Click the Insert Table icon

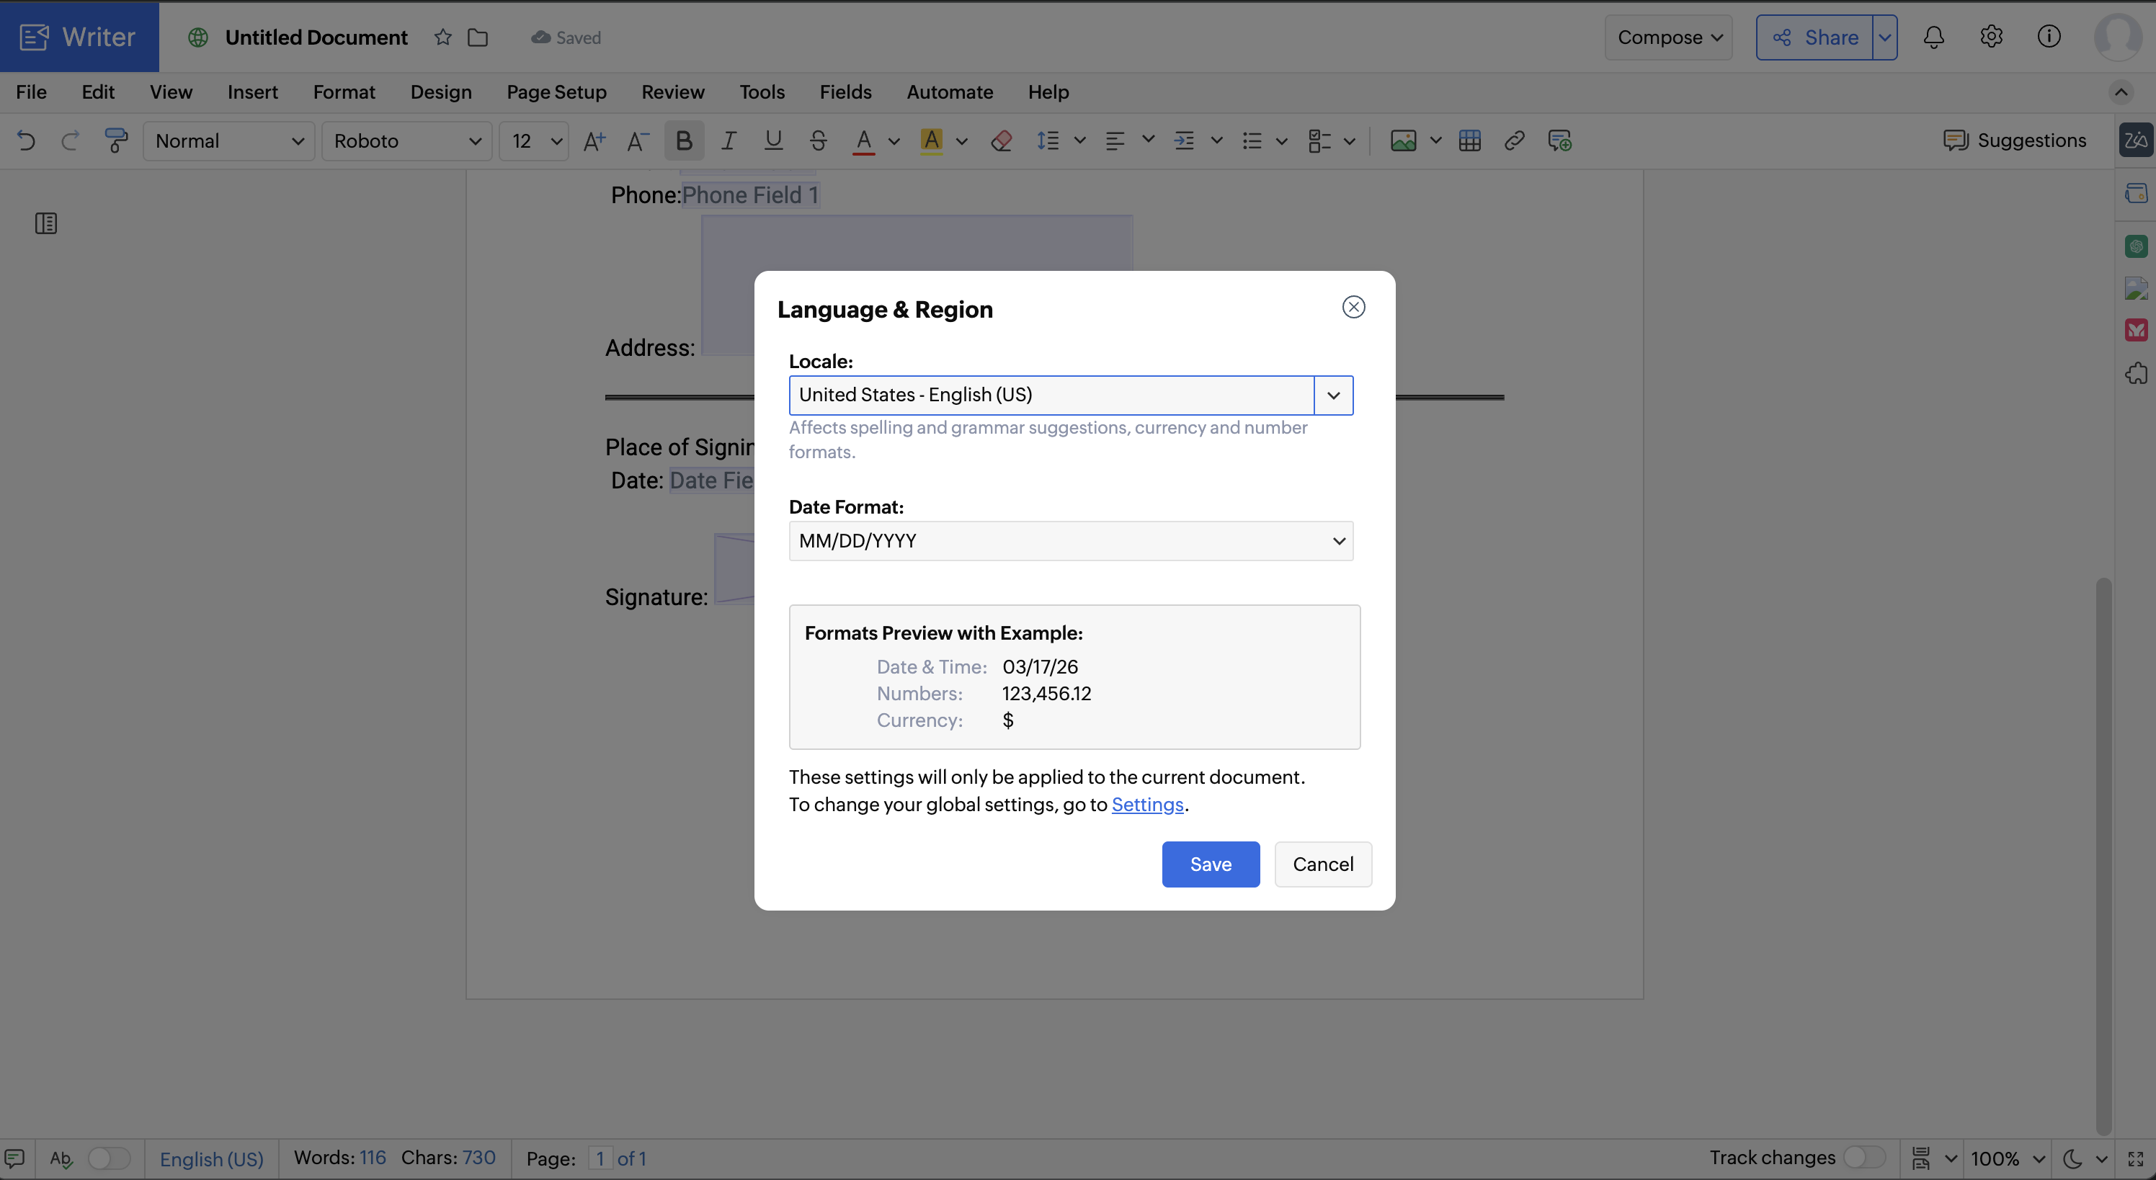coord(1469,140)
